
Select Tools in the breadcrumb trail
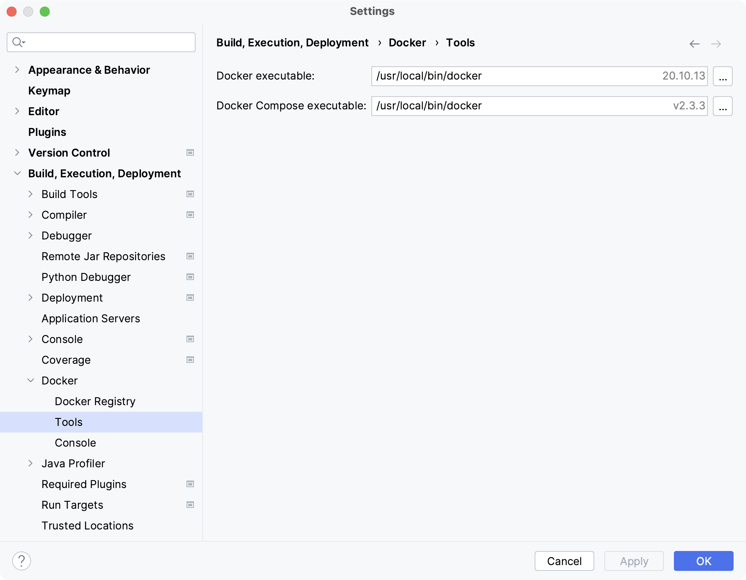460,42
